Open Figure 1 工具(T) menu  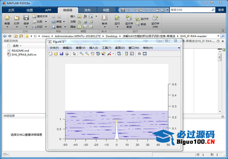pyautogui.click(x=107, y=48)
